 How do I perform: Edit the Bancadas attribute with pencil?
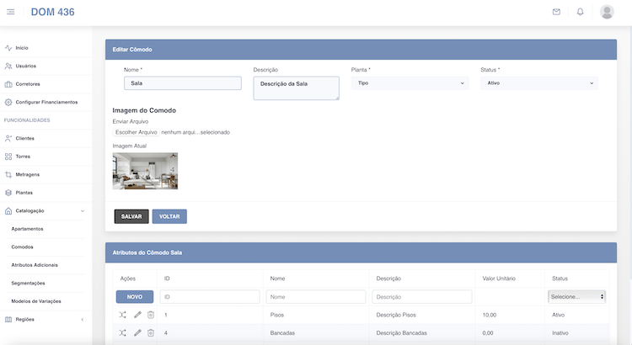tap(137, 333)
